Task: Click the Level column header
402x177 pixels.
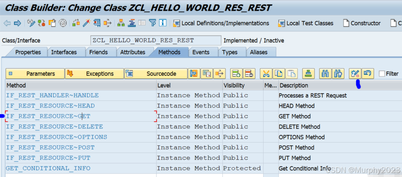Action: point(189,85)
